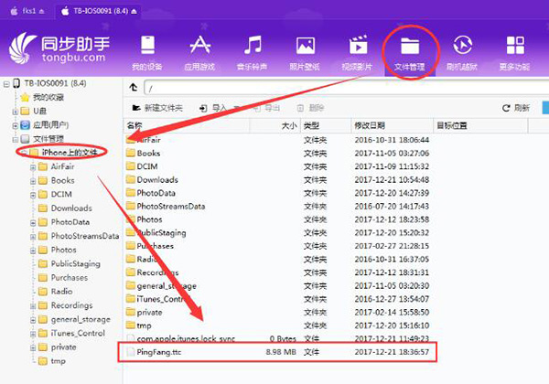The width and height of the screenshot is (549, 384).
Task: Expand DCIM node in sidebar tree
Action: pyautogui.click(x=33, y=195)
